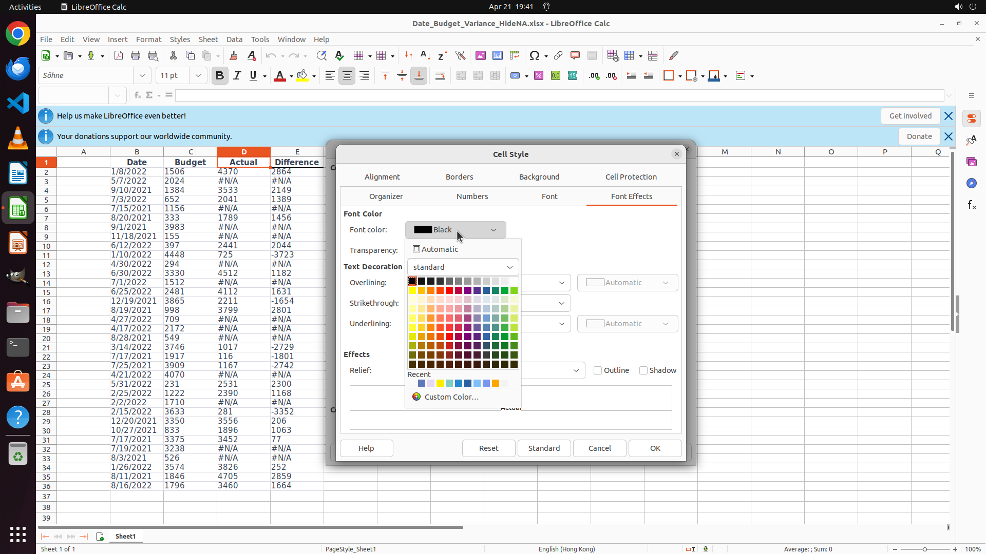The height and width of the screenshot is (554, 986).
Task: Choose Custom Color option
Action: (x=451, y=397)
